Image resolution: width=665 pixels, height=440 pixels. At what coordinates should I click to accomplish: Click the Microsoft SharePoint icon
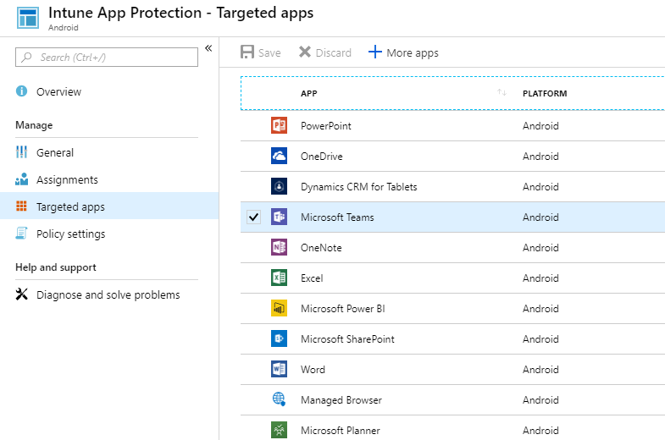[x=279, y=339]
